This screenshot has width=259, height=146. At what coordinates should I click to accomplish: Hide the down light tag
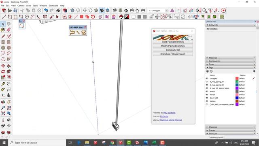tap(207, 98)
